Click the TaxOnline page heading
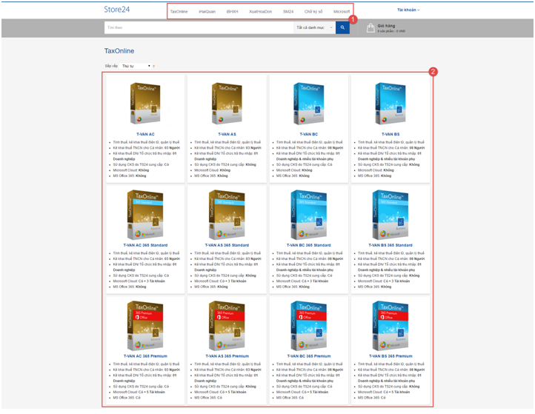This screenshot has width=535, height=414. [x=119, y=51]
